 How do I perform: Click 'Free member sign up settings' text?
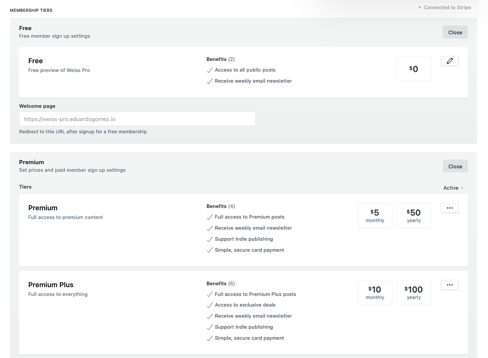coord(55,36)
